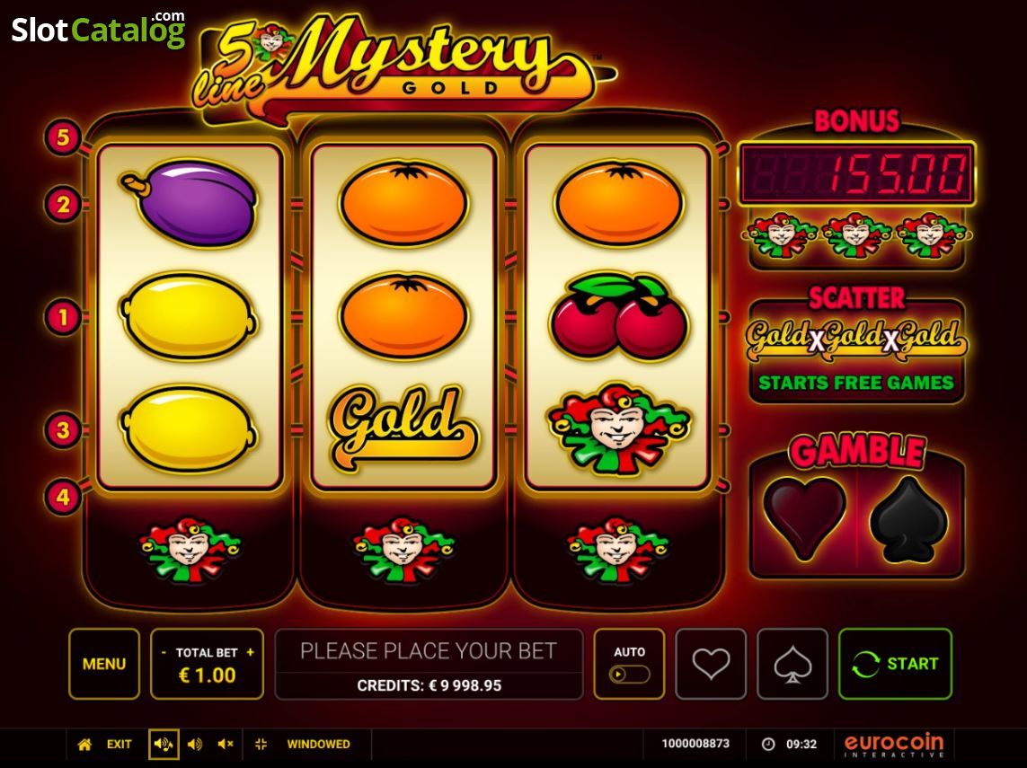Click the Gold scatter symbol on middle reel
The image size is (1027, 768).
click(x=403, y=427)
